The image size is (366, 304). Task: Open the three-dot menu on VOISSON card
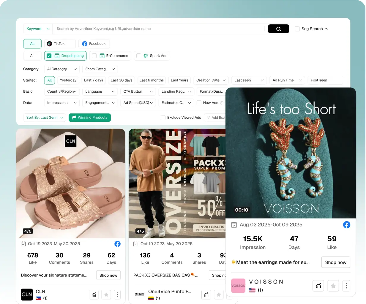(x=346, y=286)
